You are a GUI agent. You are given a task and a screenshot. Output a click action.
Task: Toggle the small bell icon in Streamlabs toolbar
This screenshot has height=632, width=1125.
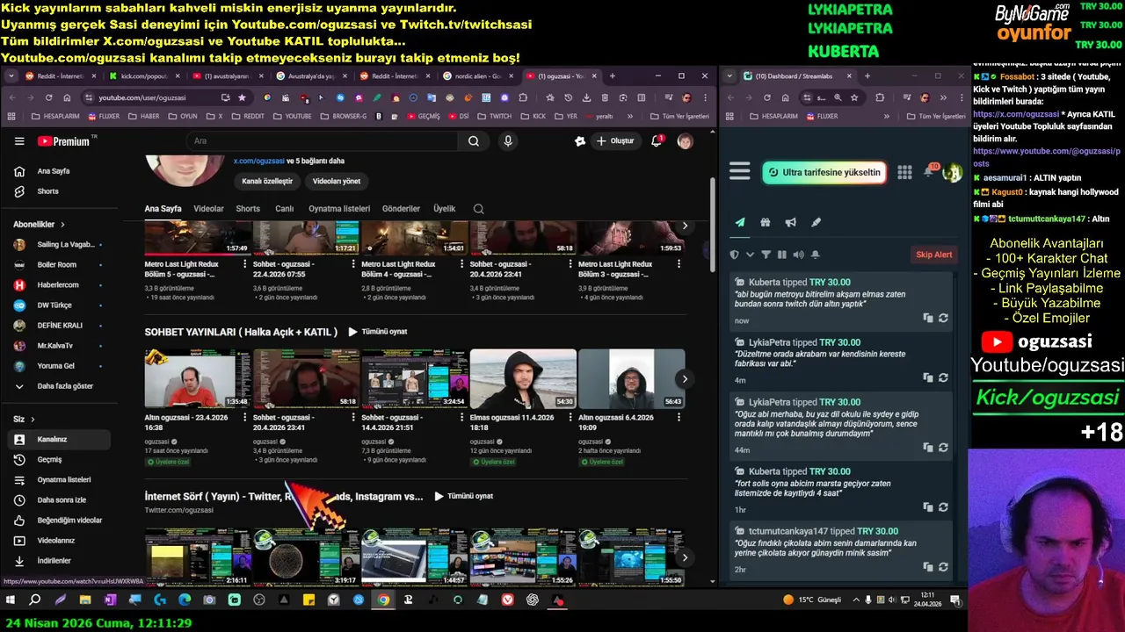816,255
